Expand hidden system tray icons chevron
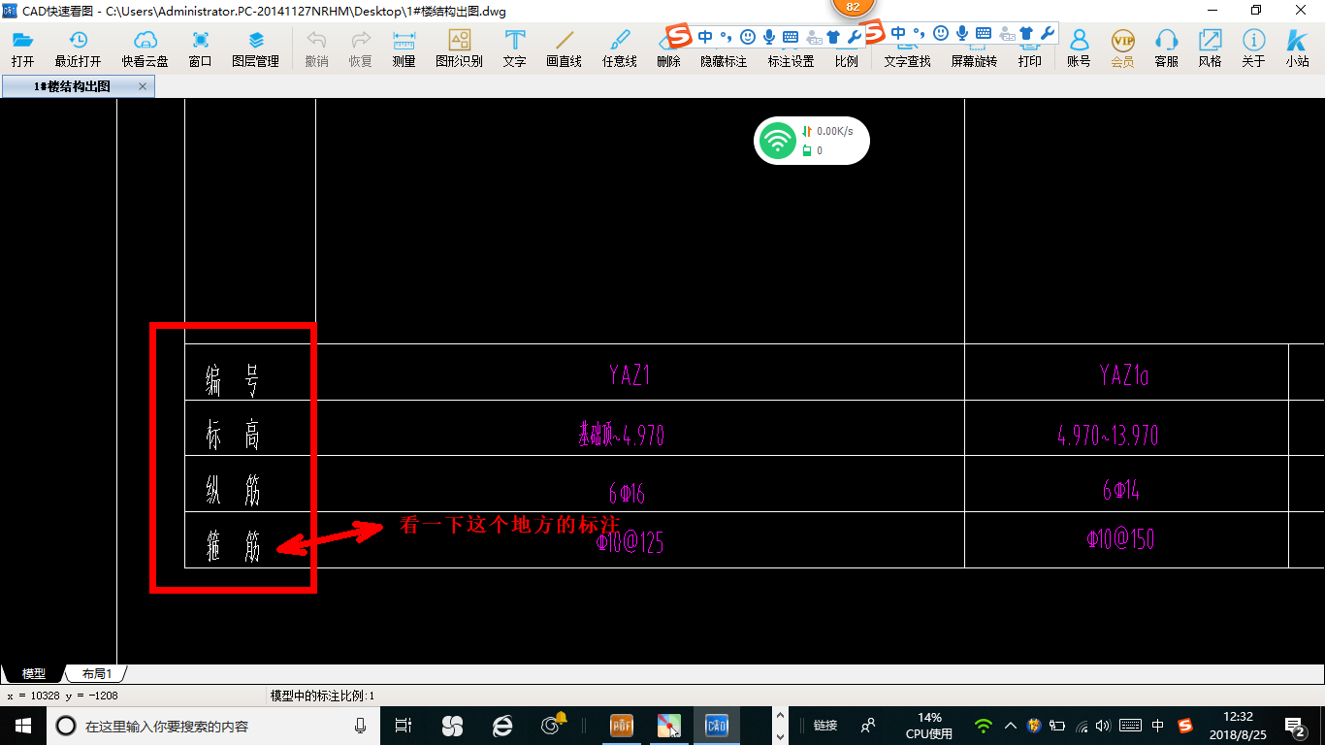Image resolution: width=1325 pixels, height=745 pixels. [1010, 726]
